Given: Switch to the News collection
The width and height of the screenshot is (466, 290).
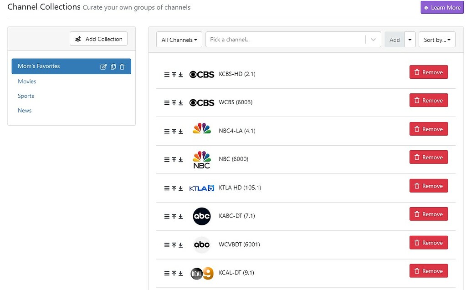Looking at the screenshot, I should (x=25, y=110).
